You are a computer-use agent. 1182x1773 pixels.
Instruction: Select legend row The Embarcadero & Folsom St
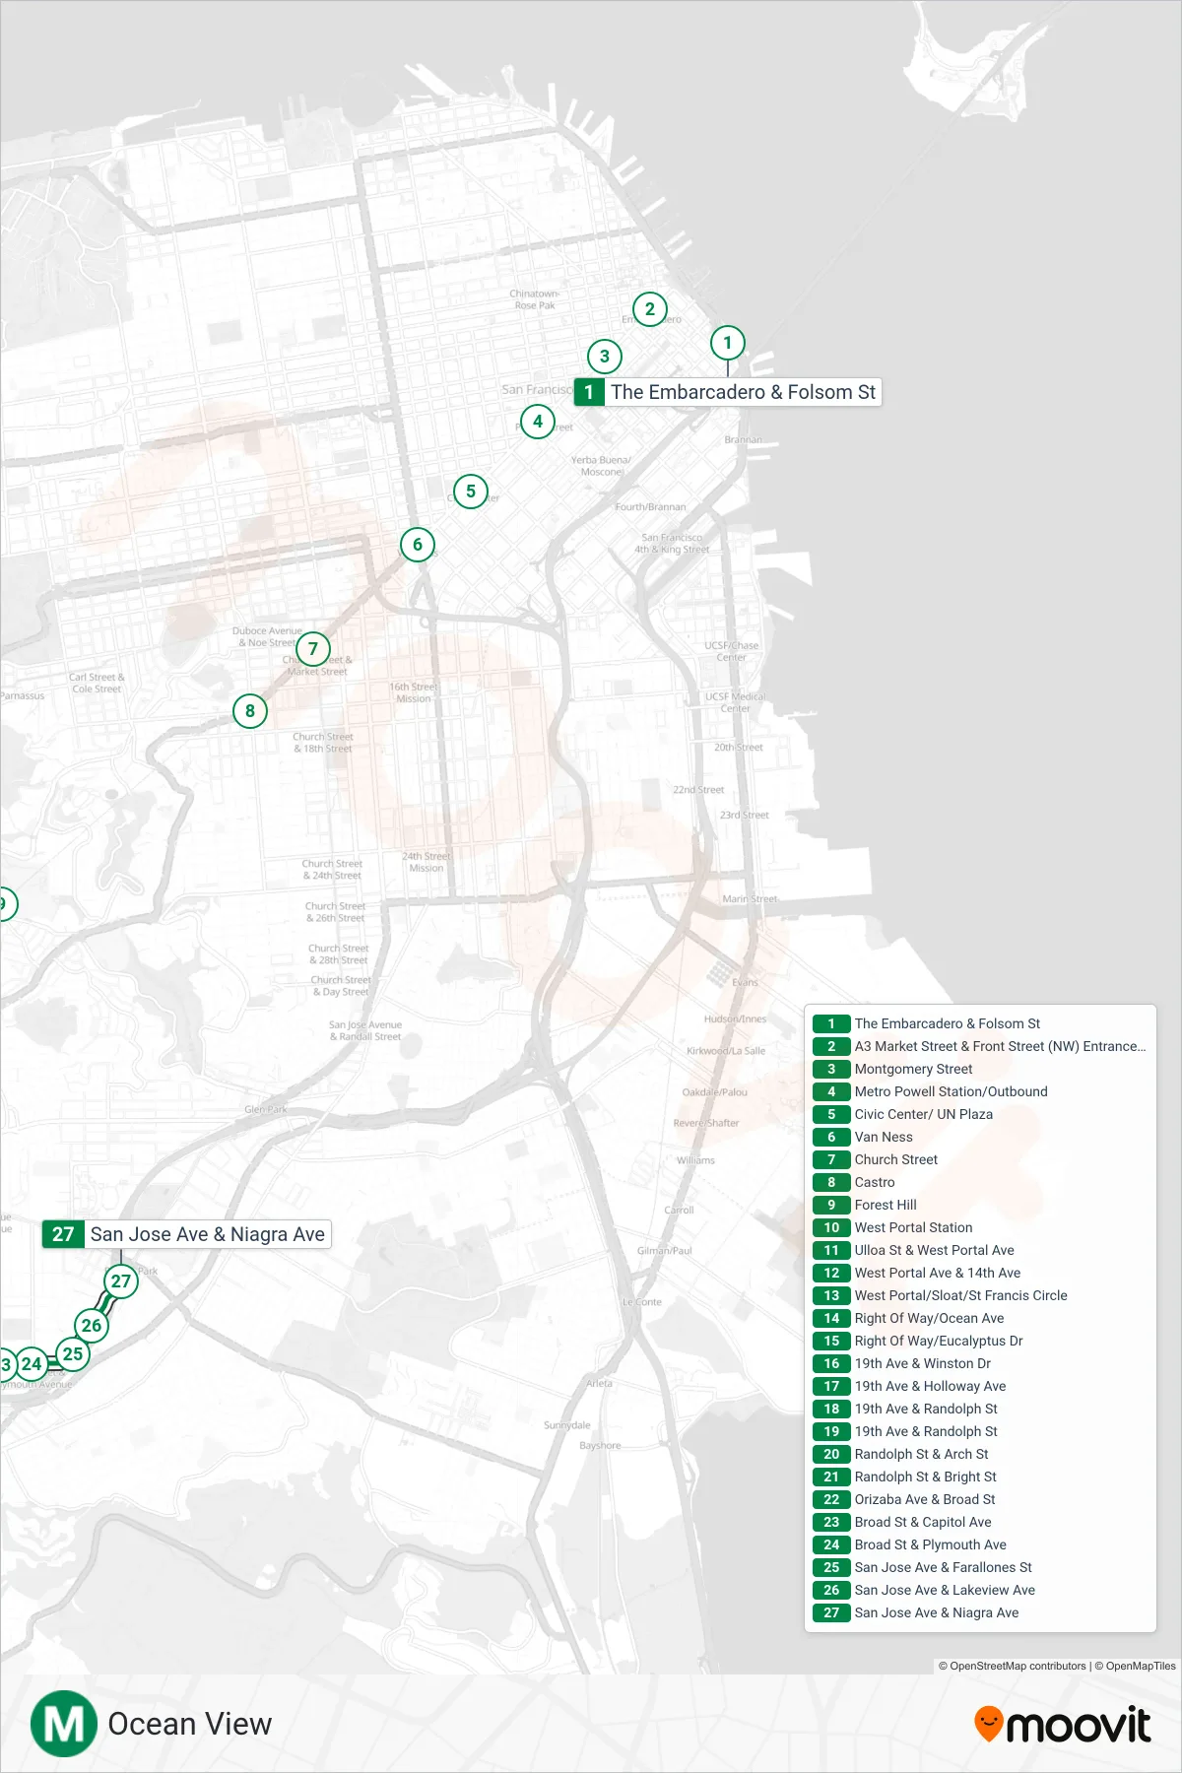(x=980, y=1023)
